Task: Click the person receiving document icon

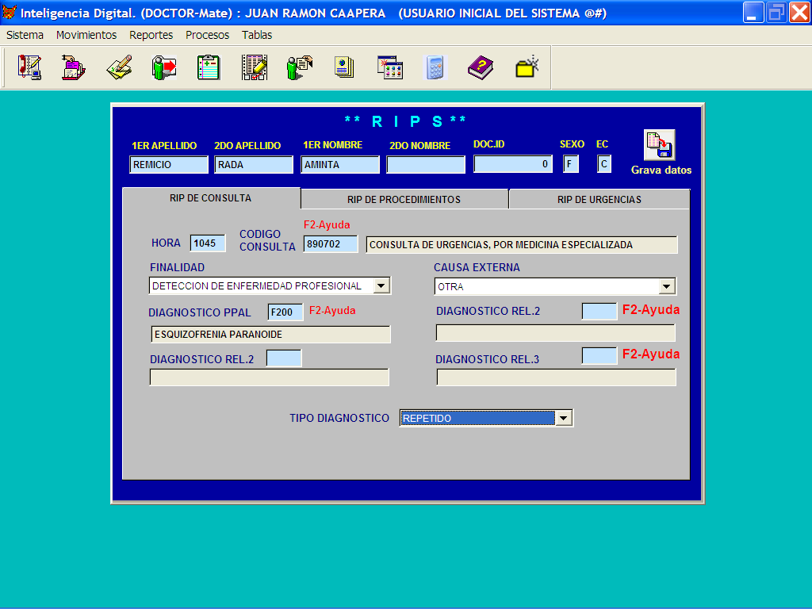Action: point(299,67)
